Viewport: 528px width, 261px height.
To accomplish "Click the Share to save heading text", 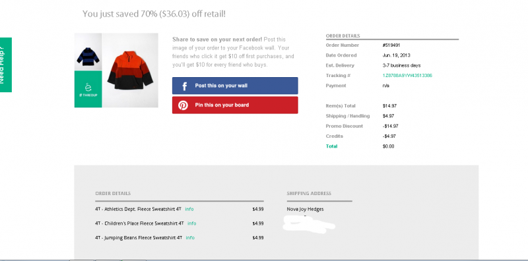I will 217,40.
